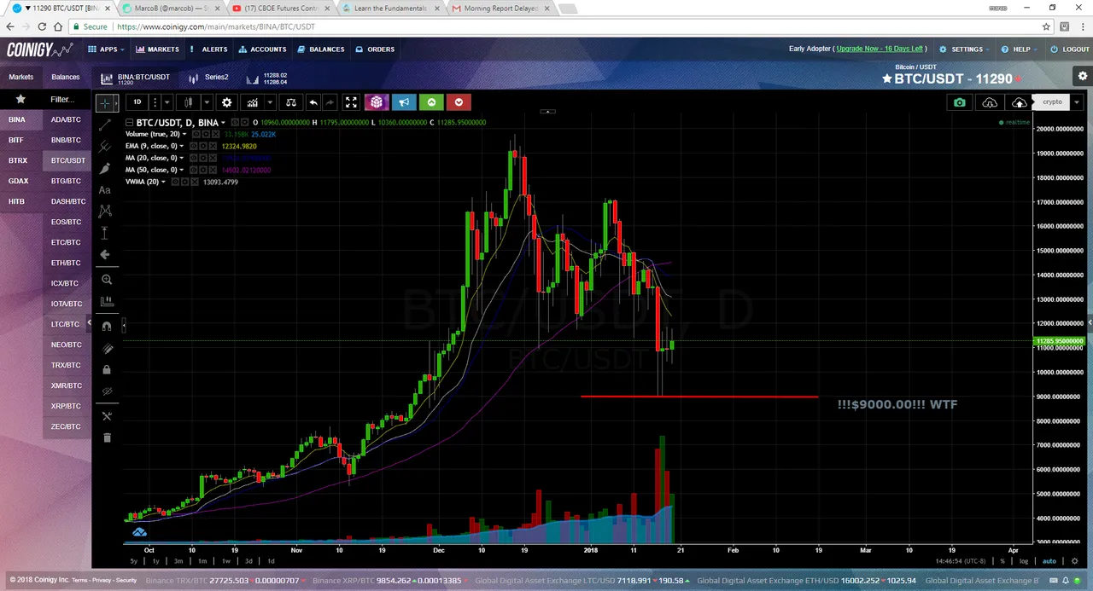Image resolution: width=1093 pixels, height=591 pixels.
Task: Click the Upgrade Now link
Action: click(880, 49)
